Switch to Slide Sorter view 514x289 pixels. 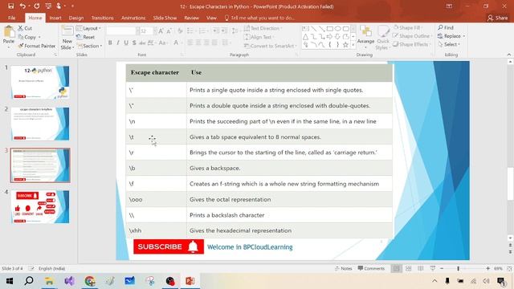pos(409,268)
